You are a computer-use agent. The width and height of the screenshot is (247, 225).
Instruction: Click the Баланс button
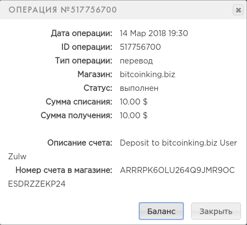coord(161,211)
